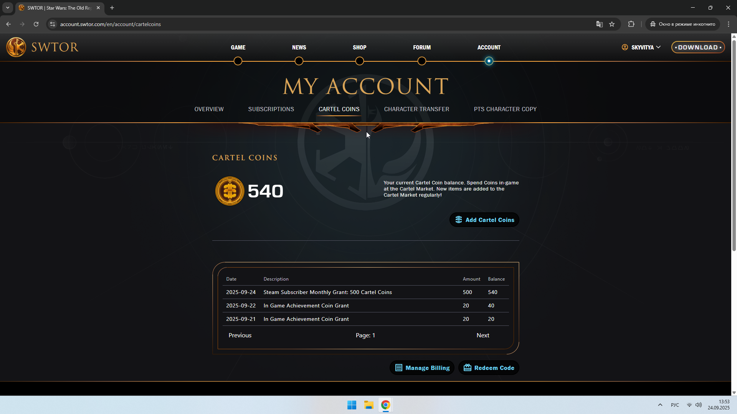The height and width of the screenshot is (414, 737).
Task: Click the Chrome taskbar icon
Action: coord(386,405)
